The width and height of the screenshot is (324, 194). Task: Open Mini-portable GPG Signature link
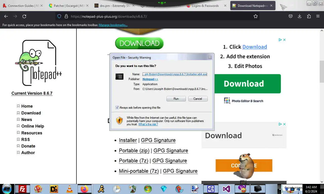click(x=180, y=171)
